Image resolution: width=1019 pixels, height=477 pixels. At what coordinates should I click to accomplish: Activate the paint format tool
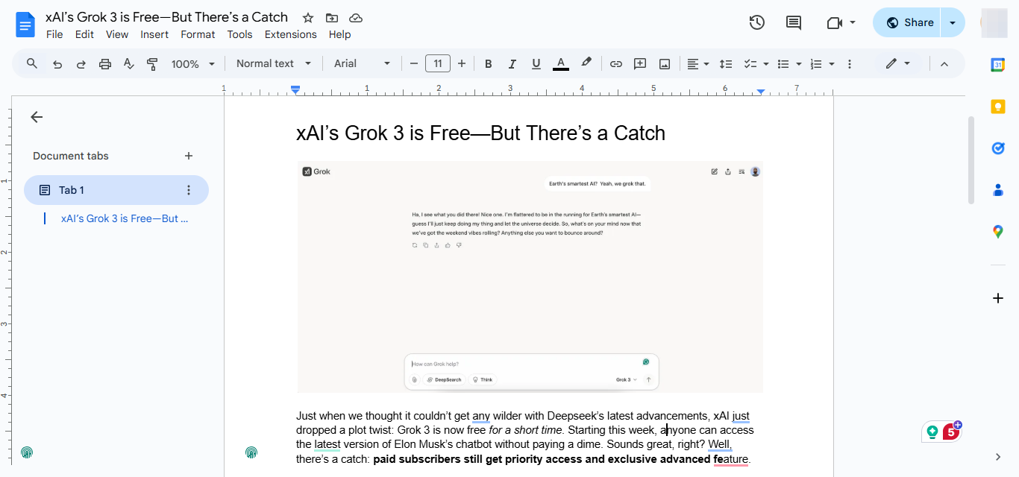(x=152, y=64)
